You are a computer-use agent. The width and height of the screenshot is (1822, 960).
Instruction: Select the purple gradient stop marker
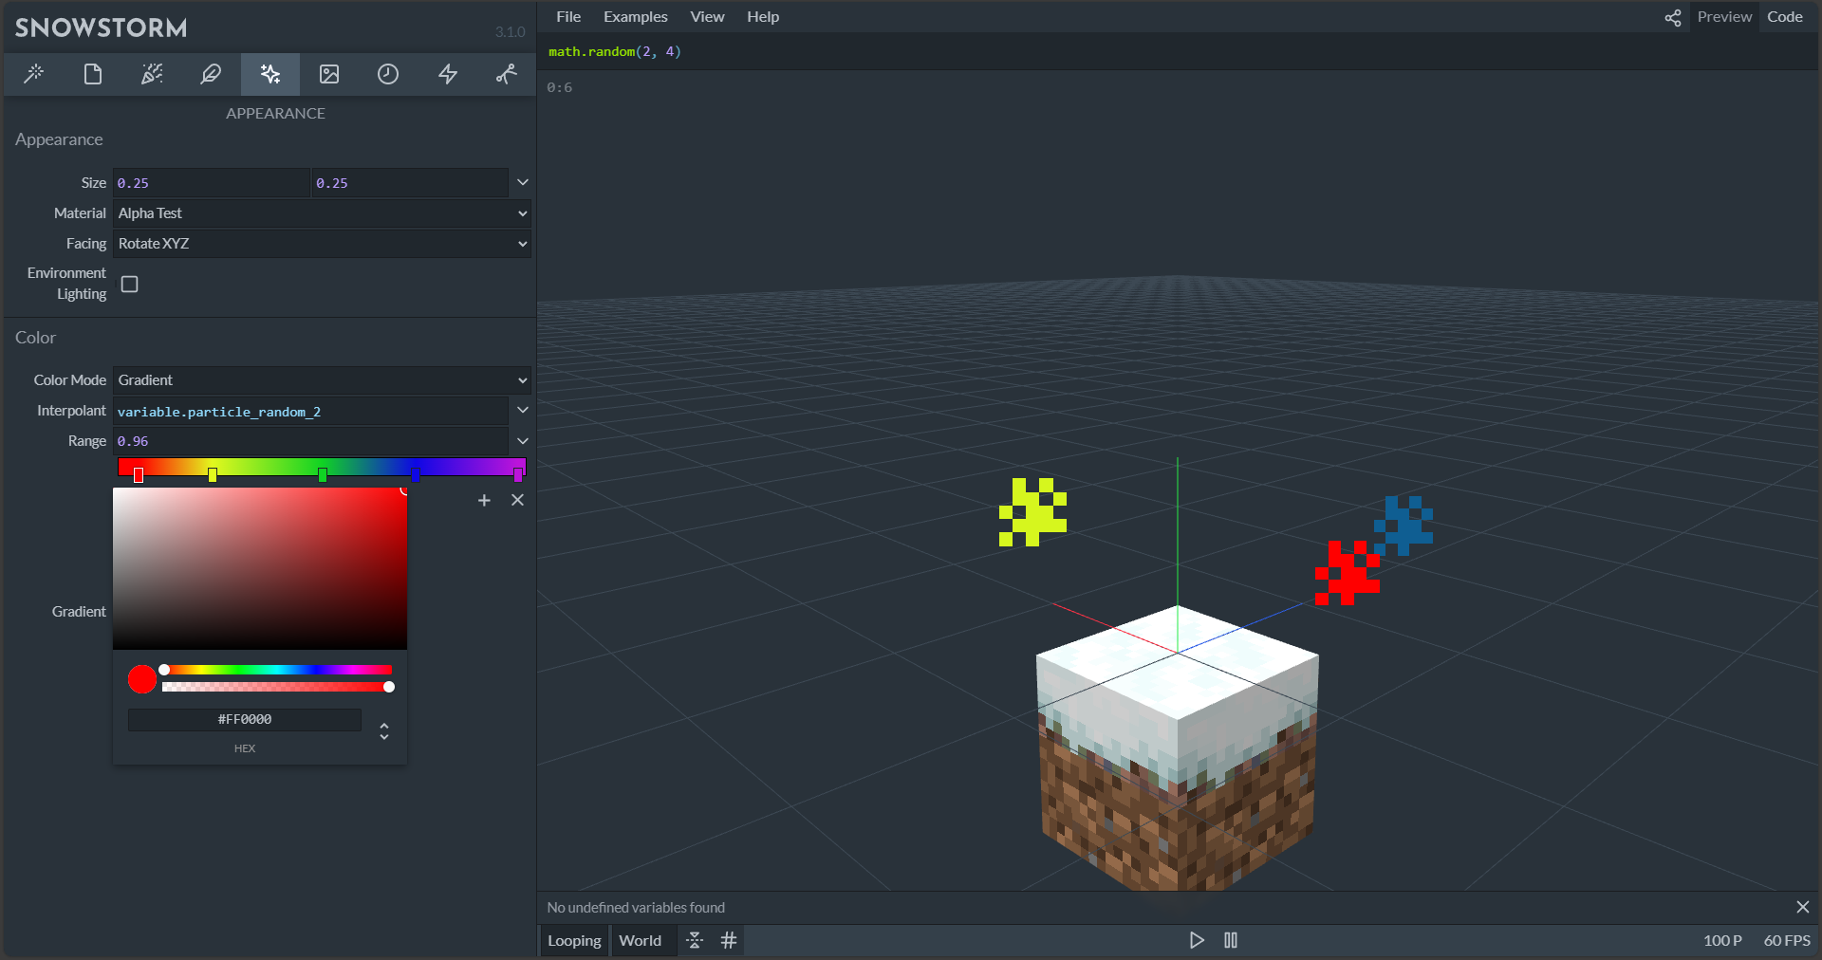(x=518, y=474)
